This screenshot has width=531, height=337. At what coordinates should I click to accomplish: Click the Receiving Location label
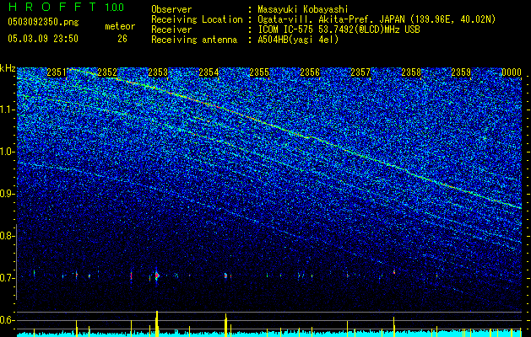[x=197, y=19]
